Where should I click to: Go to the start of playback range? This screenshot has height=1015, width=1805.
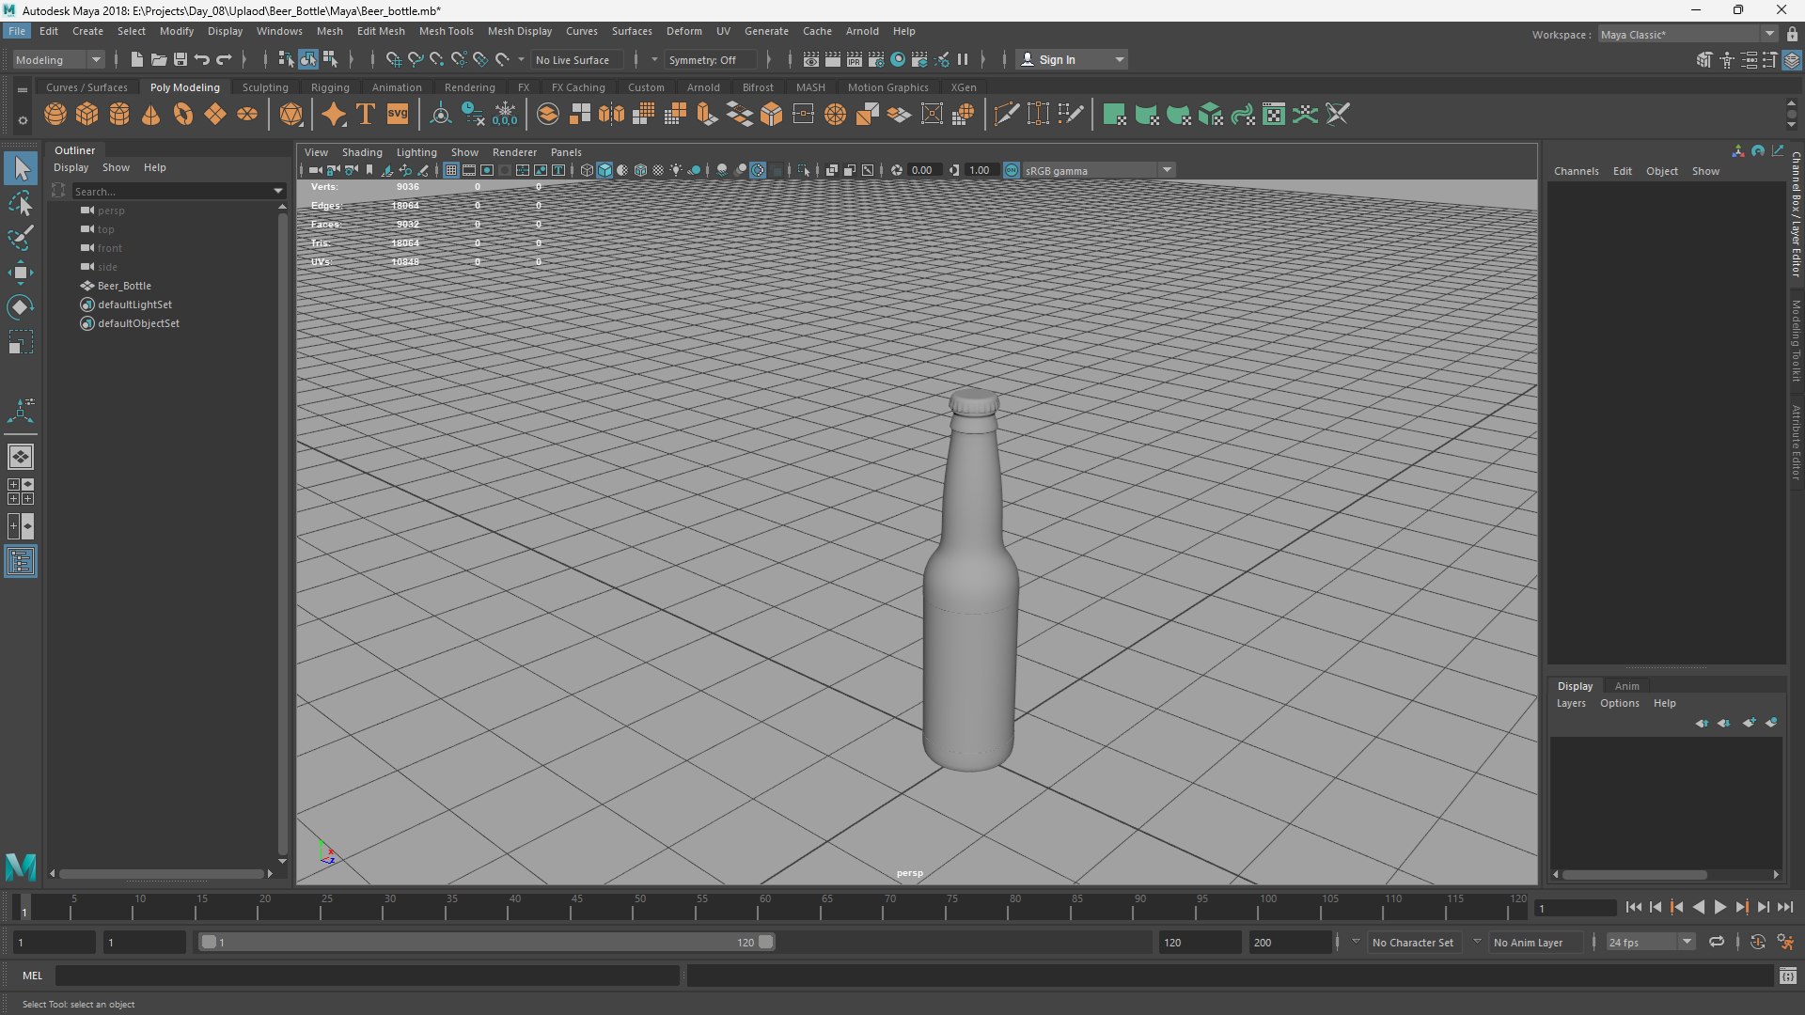(x=1634, y=907)
